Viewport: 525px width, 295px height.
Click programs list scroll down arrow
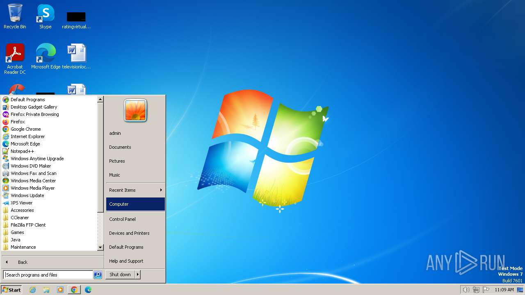tap(100, 247)
